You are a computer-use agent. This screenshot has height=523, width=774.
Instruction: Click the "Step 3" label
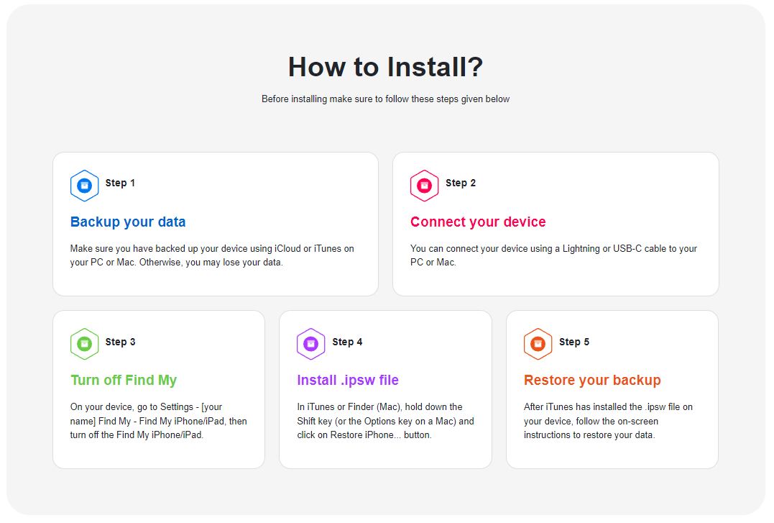coord(120,342)
